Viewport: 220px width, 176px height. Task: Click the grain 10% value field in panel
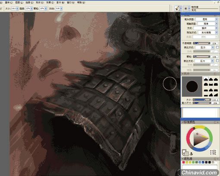(x=214, y=57)
